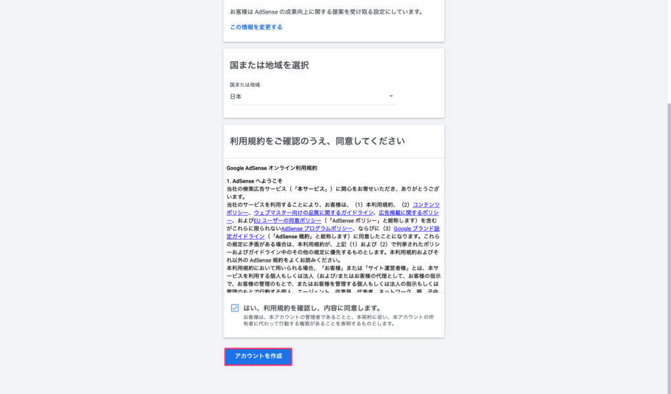671x394 pixels.
Task: Click Google AdSense オンライン利用規約 title text
Action: pyautogui.click(x=272, y=168)
